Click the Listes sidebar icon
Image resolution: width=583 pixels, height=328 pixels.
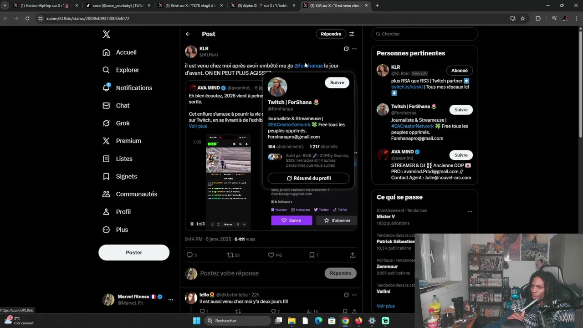(x=106, y=159)
